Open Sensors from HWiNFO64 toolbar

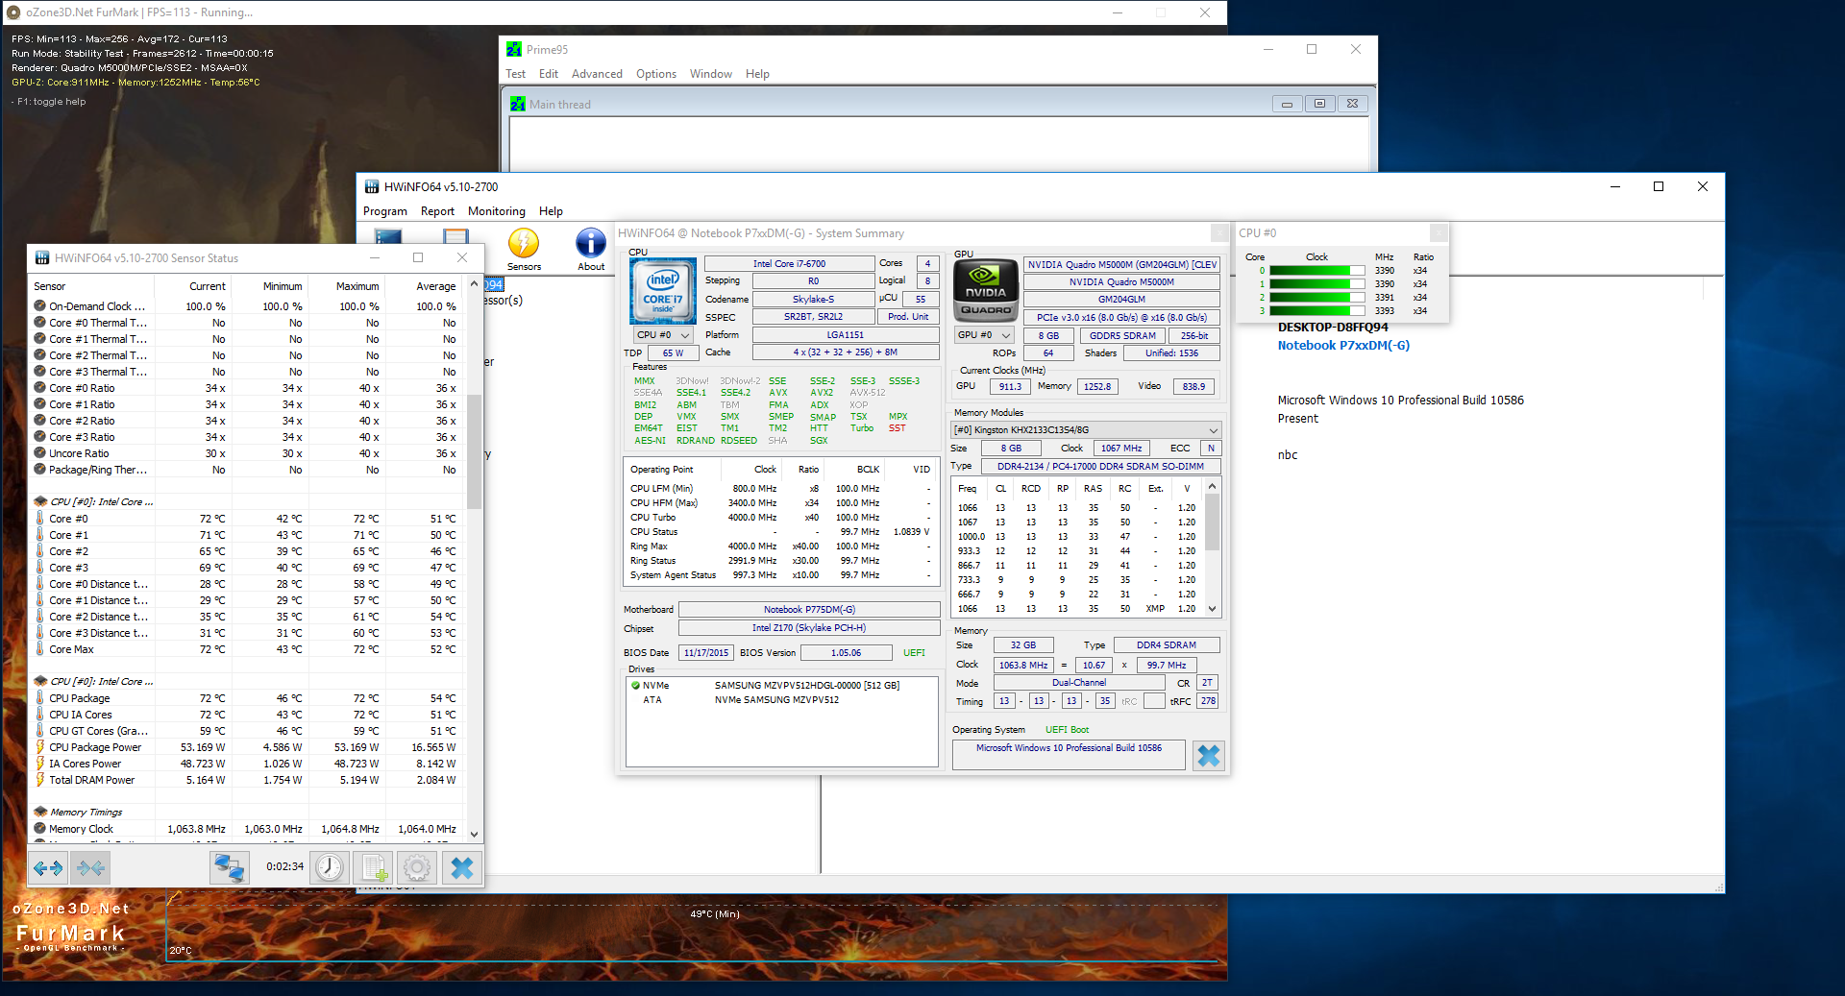click(524, 250)
